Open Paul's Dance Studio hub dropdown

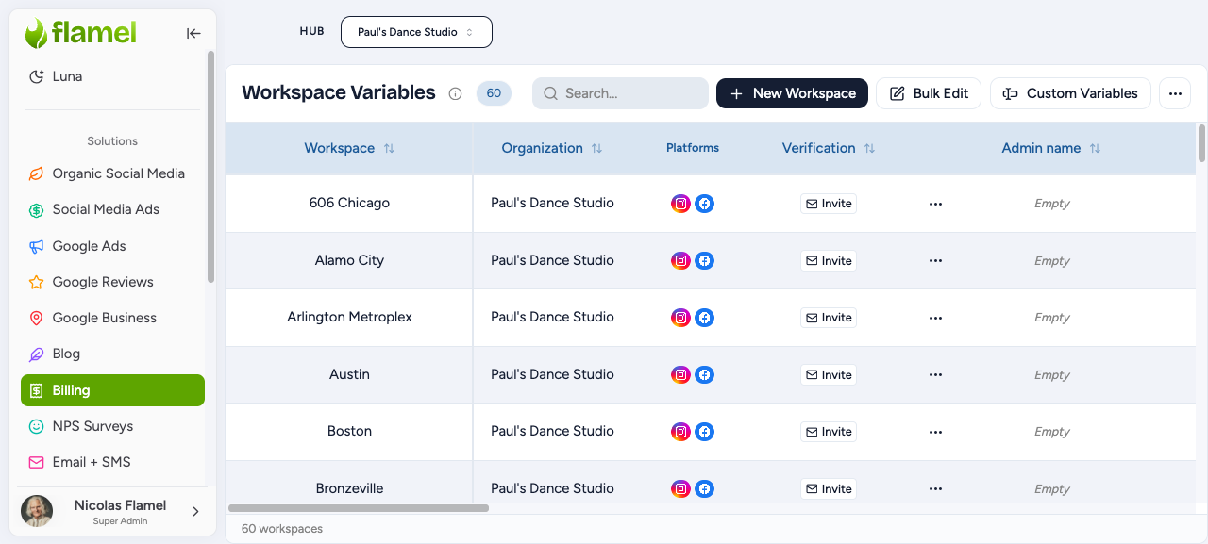pyautogui.click(x=416, y=32)
